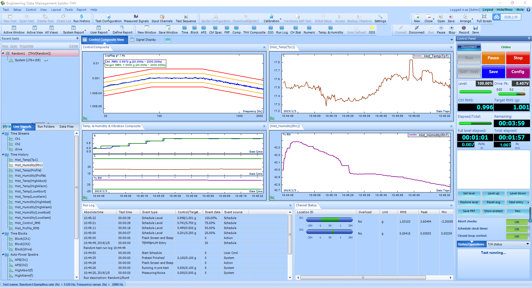Select Hist_Control_RMS in signal tree
Viewport: 532px width, 288px height.
point(27,223)
